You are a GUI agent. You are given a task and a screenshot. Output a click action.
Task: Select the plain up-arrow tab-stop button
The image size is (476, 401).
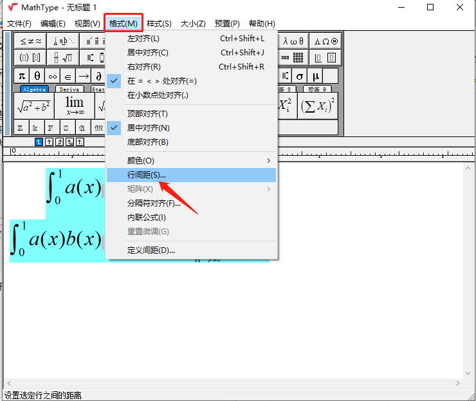[49, 142]
